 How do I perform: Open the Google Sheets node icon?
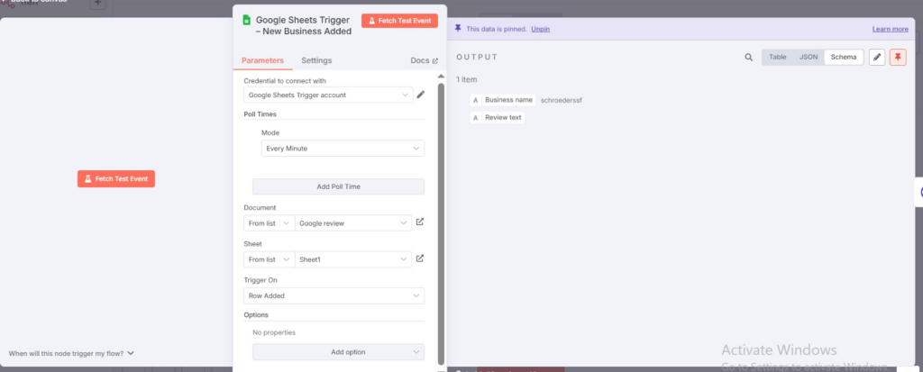click(x=247, y=20)
